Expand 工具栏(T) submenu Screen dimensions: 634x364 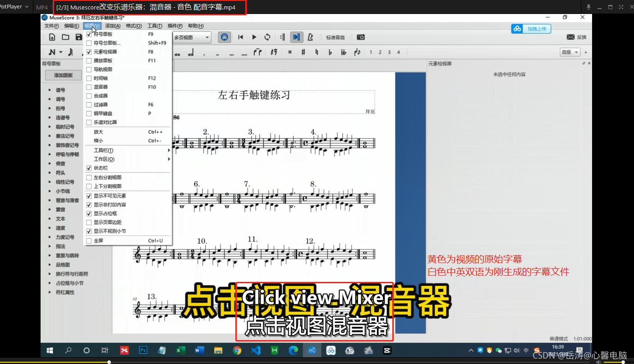pyautogui.click(x=128, y=150)
